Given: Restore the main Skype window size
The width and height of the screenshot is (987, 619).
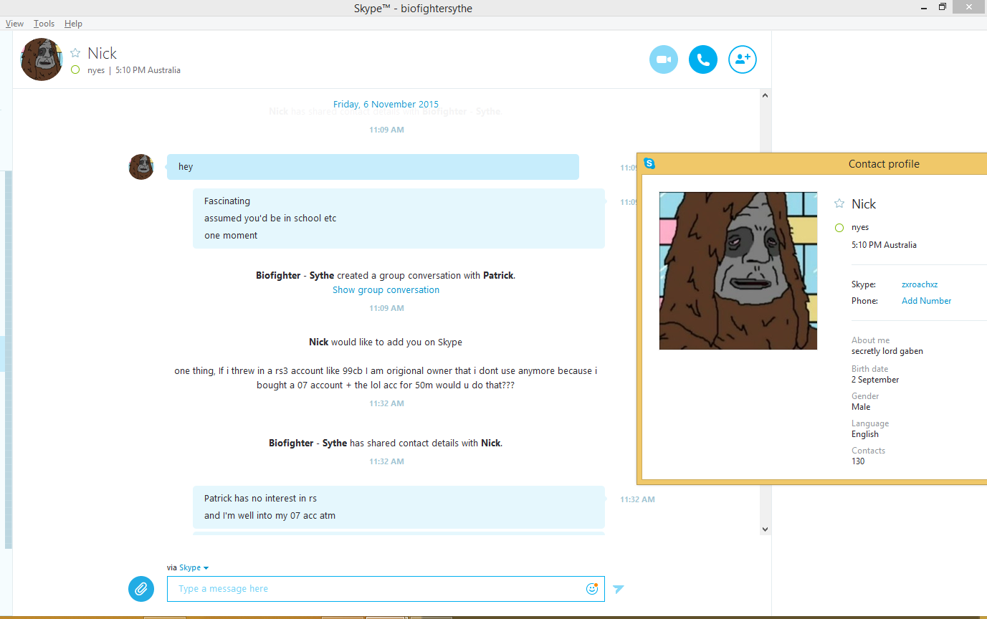Looking at the screenshot, I should click(943, 7).
